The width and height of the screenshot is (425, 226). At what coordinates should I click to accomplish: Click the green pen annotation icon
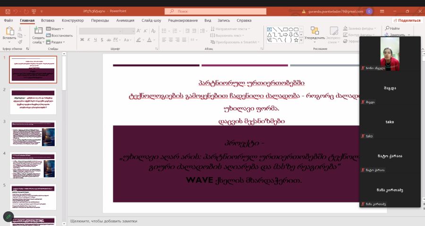8,217
